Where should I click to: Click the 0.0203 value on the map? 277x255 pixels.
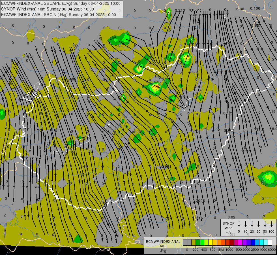pyautogui.click(x=135, y=132)
